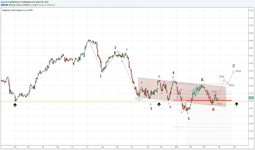Click the 20.00 price axis label
Screen dimensions: 255x150
[251, 139]
